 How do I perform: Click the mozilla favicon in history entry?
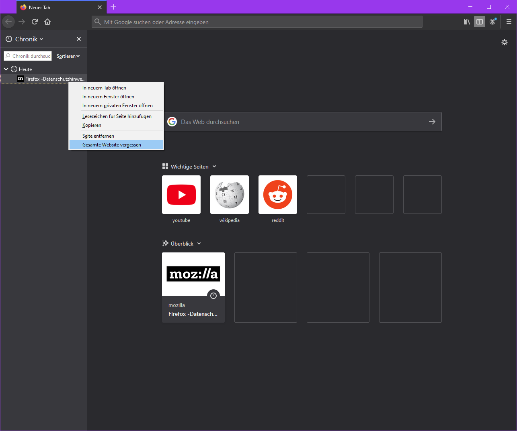point(21,79)
